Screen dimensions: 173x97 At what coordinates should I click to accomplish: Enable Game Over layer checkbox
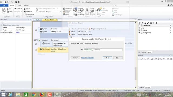(139, 25)
